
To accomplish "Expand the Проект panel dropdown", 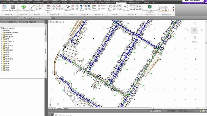I will 9,15.
